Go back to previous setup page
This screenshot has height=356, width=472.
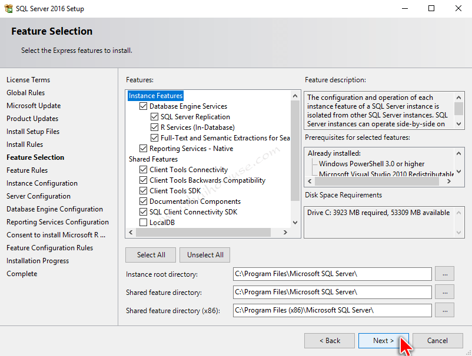[x=330, y=341]
